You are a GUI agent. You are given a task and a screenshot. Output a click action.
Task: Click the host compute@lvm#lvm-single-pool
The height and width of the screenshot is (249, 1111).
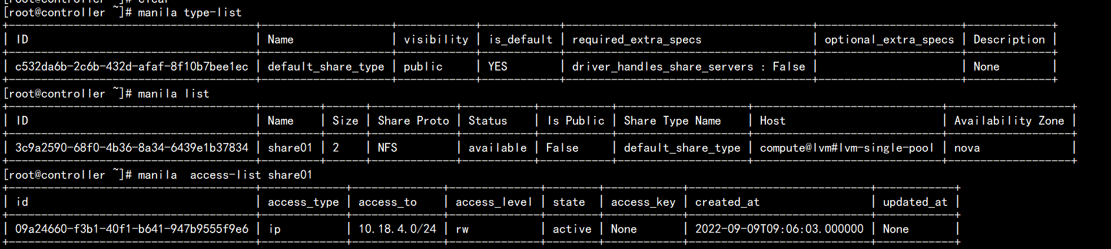click(x=847, y=148)
